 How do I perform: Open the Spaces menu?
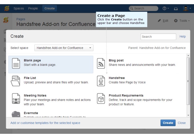click(x=19, y=8)
